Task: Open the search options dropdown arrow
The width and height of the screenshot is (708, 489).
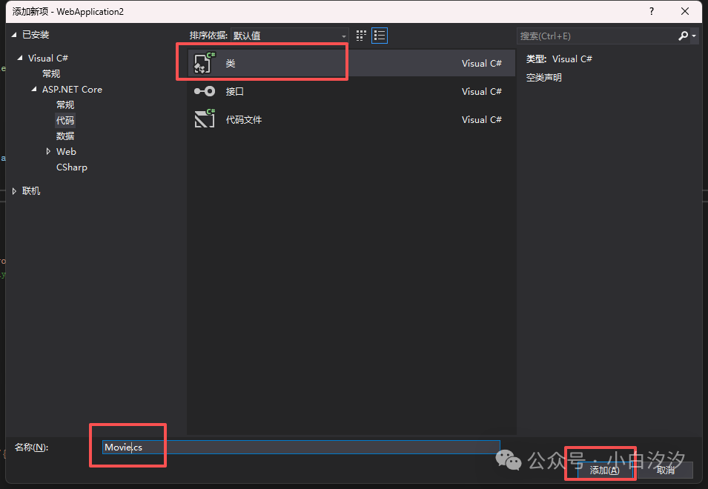Action: pyautogui.click(x=694, y=36)
